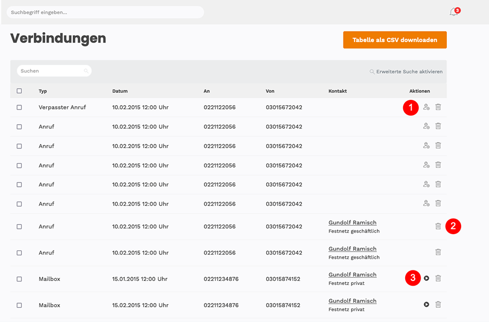Select the Mailbox 15.01.2015 row checkbox
489x322 pixels.
19,279
